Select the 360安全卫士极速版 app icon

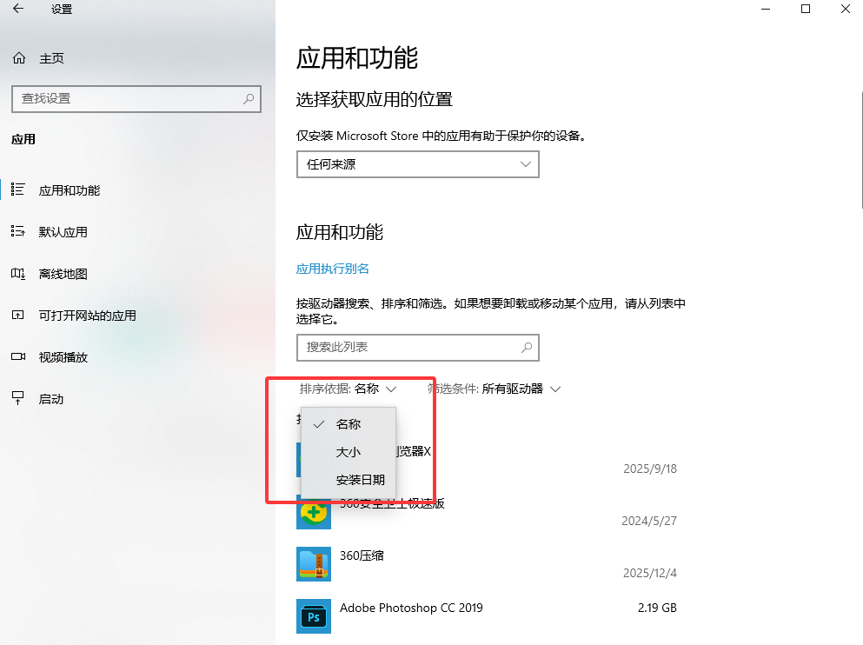pos(313,515)
